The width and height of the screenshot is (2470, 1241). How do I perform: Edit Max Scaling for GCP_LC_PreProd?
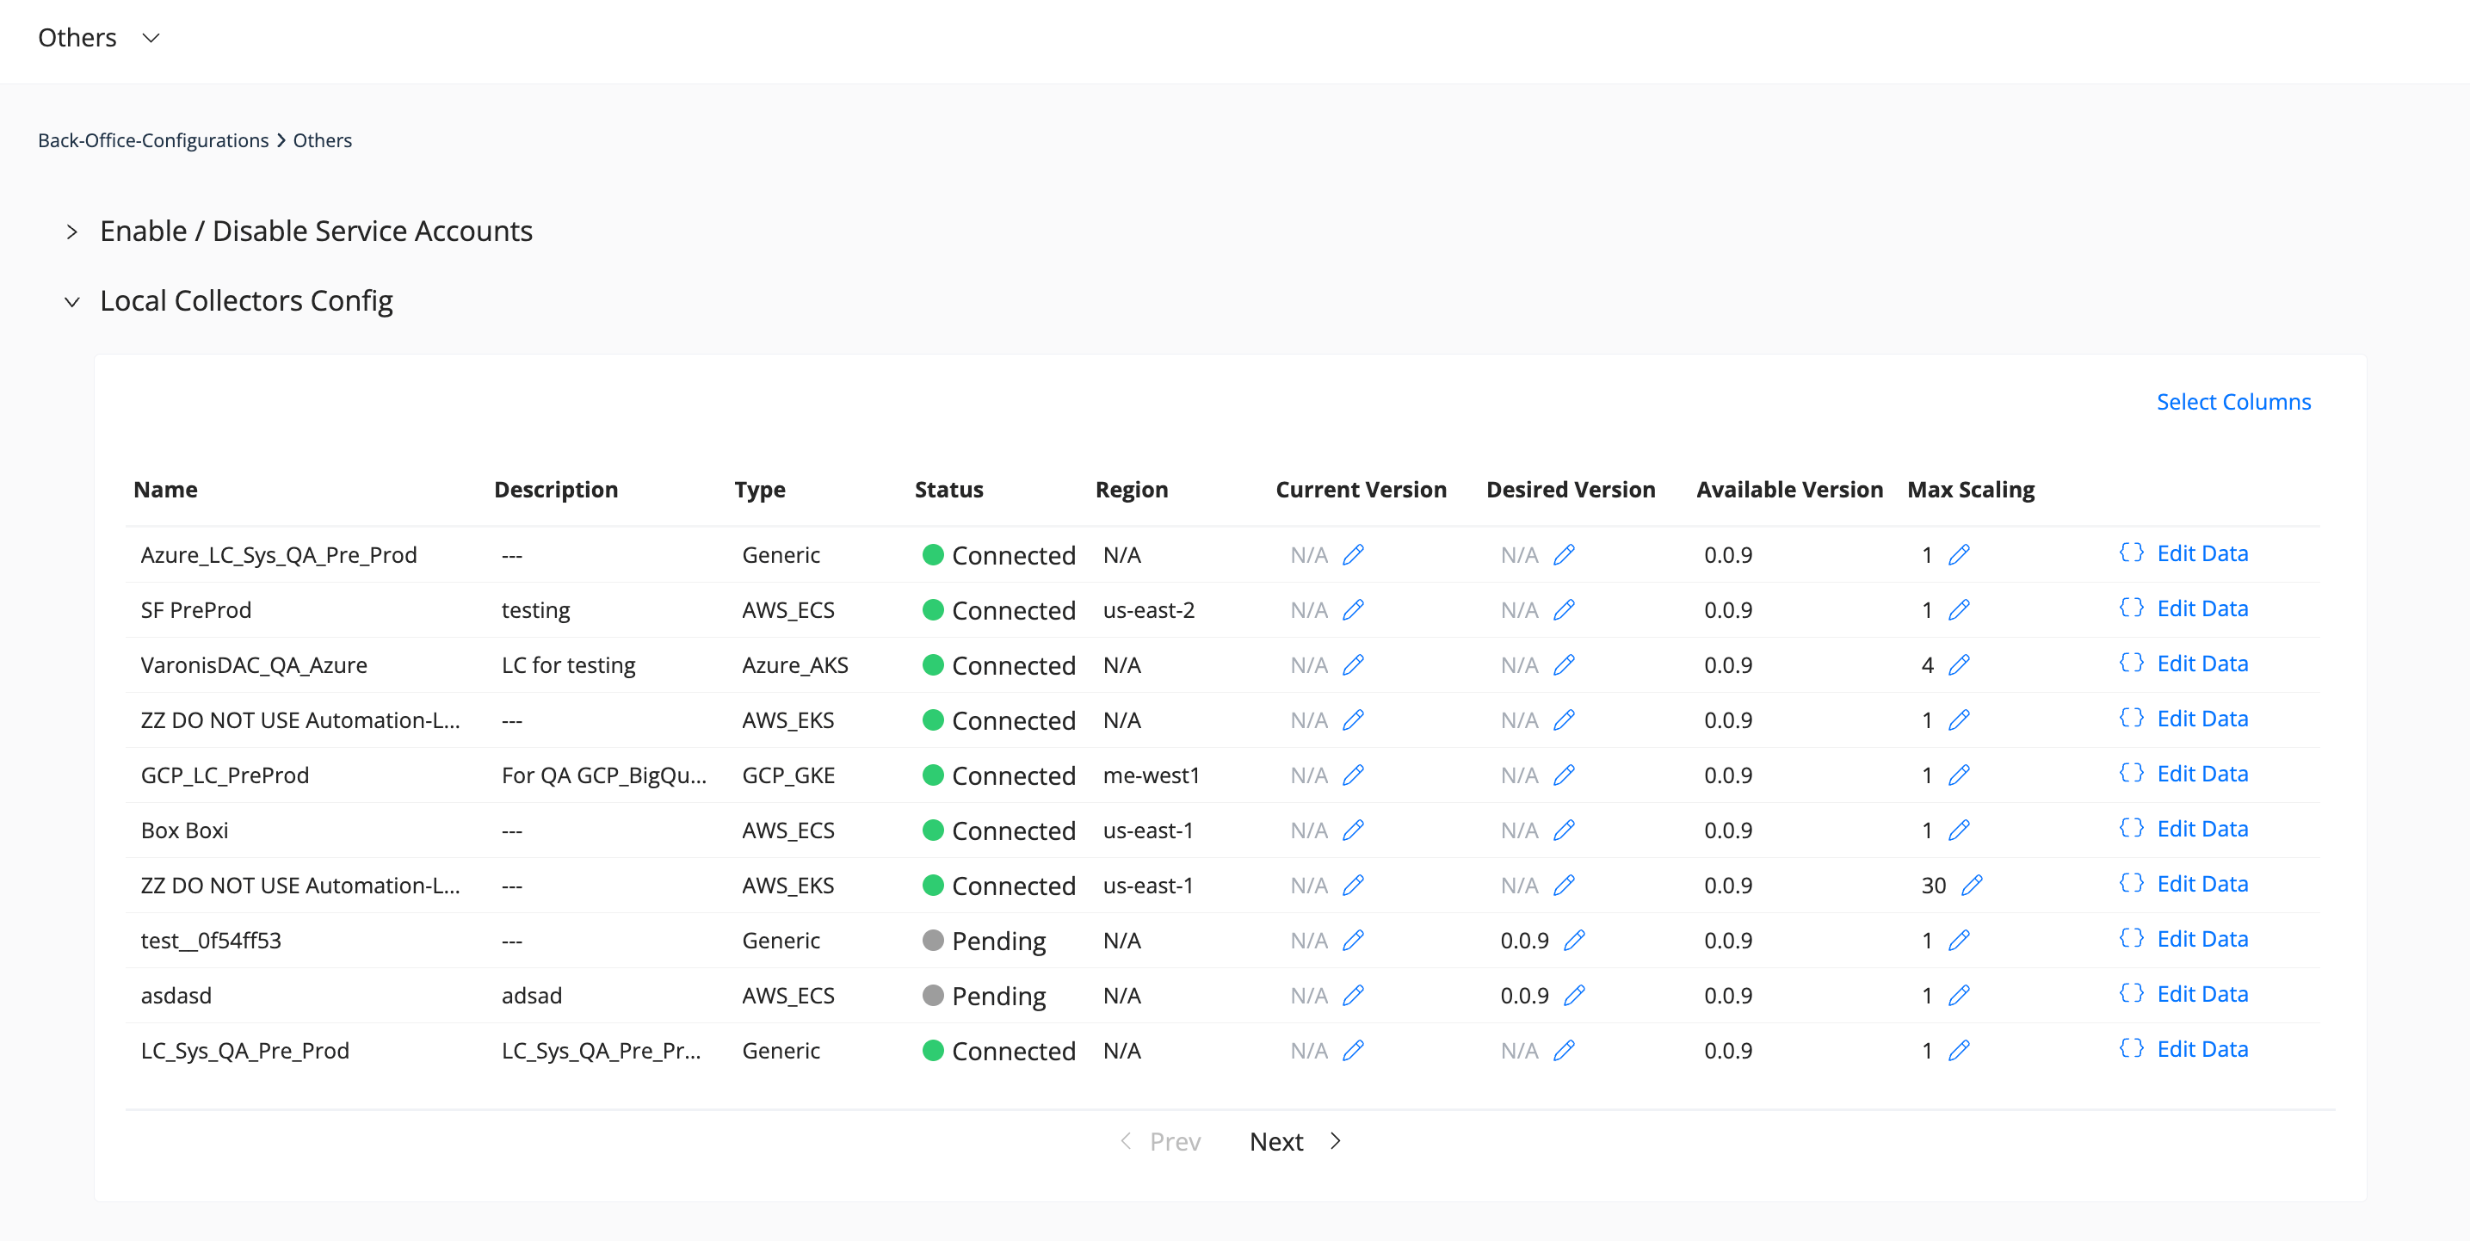(x=1959, y=775)
